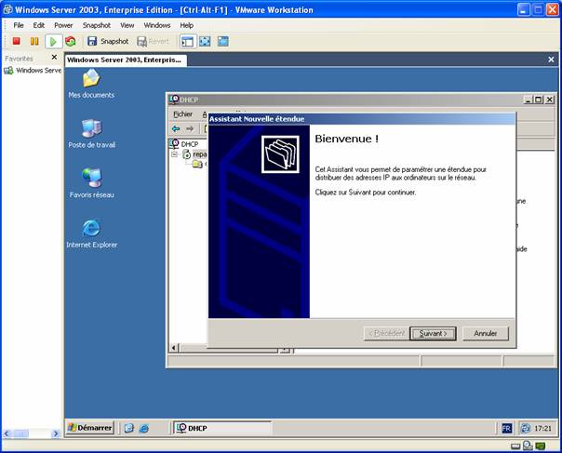Open the Power menu
This screenshot has width=562, height=453.
[x=63, y=25]
